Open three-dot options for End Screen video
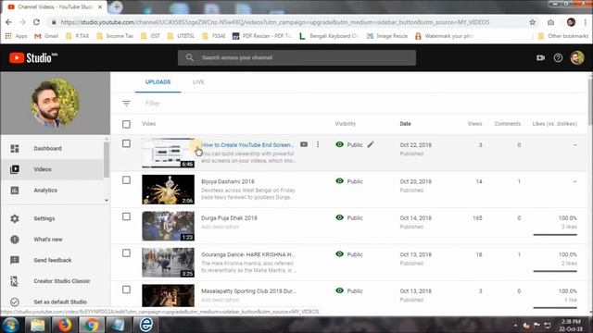The height and width of the screenshot is (333, 593). click(318, 144)
